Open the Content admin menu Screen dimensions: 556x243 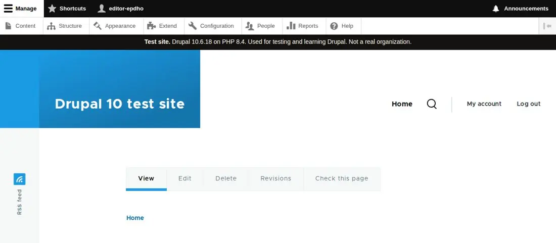pyautogui.click(x=21, y=26)
